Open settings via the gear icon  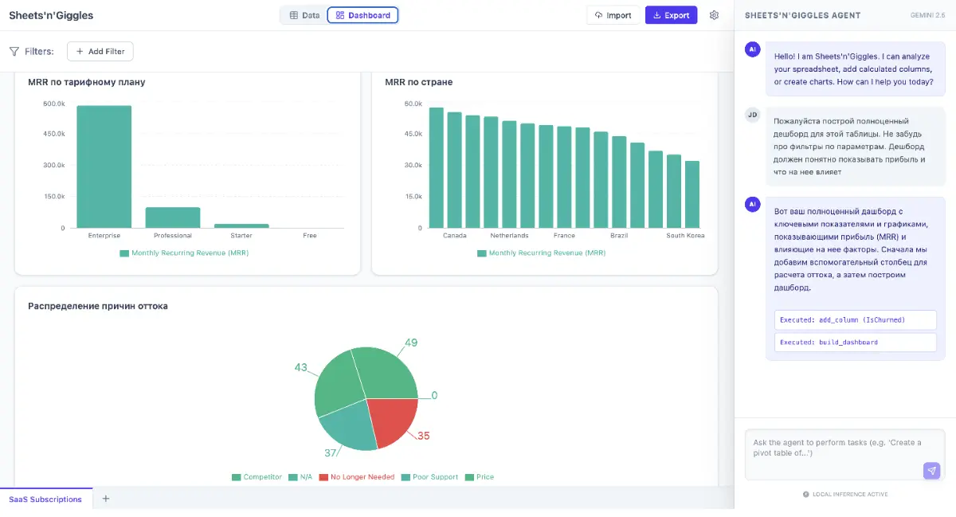(714, 15)
